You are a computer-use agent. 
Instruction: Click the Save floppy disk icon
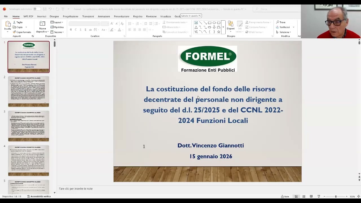[x=45, y=9]
